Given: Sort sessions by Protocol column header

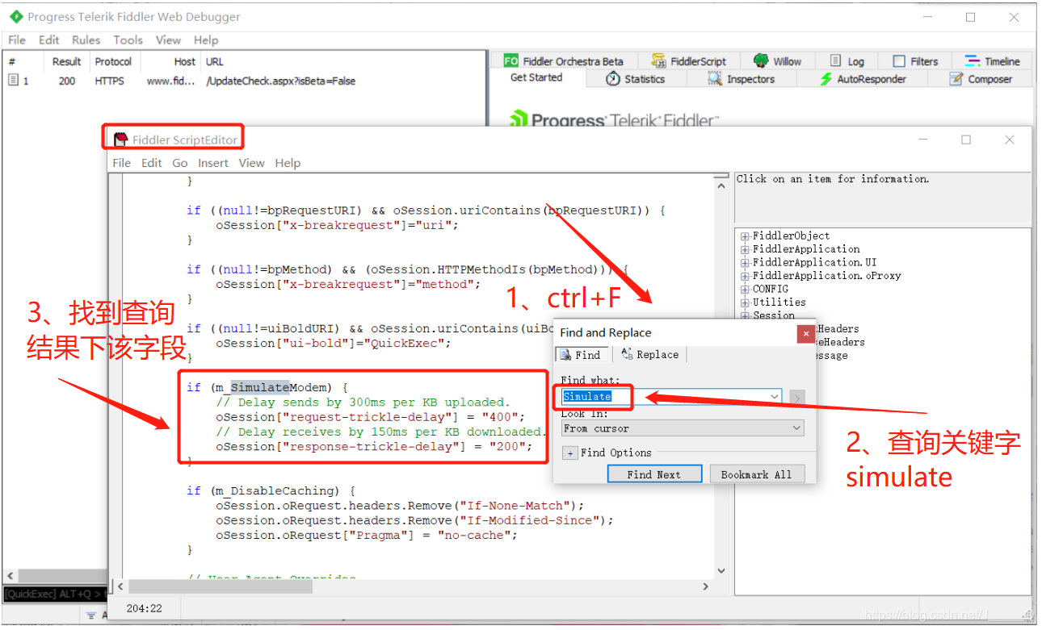Looking at the screenshot, I should 113,61.
